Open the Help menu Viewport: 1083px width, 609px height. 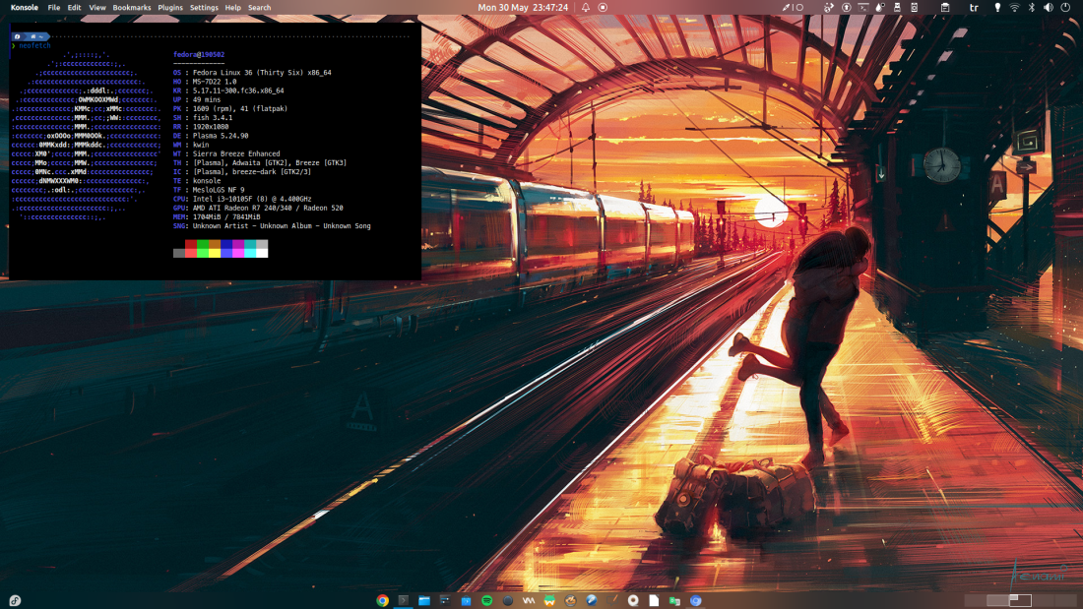(232, 8)
